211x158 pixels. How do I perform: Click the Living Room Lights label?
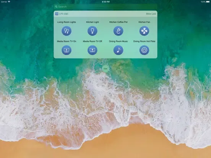(67, 22)
